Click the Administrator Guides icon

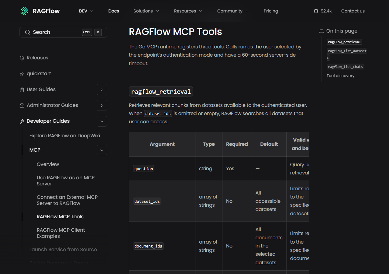pyautogui.click(x=22, y=105)
